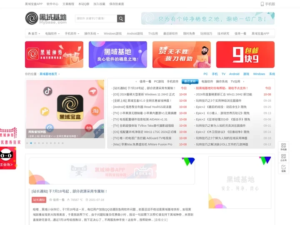This screenshot has height=225, width=300.
Task: Click the 投稿 edit sidebar icon
Action: pyautogui.click(x=283, y=168)
